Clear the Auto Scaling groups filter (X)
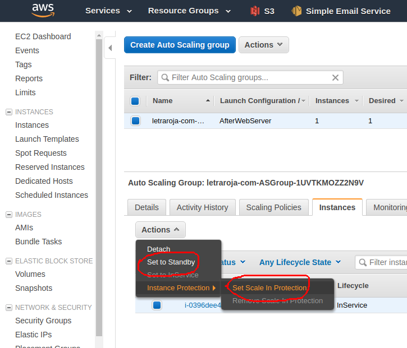The height and width of the screenshot is (348, 407). pos(335,77)
